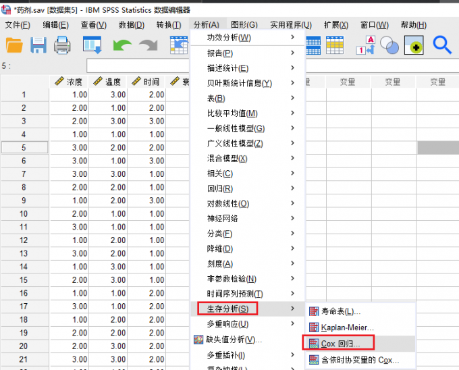Viewport: 459px width, 370px height.
Task: Click the value labels icon in toolbar
Action: 365,45
